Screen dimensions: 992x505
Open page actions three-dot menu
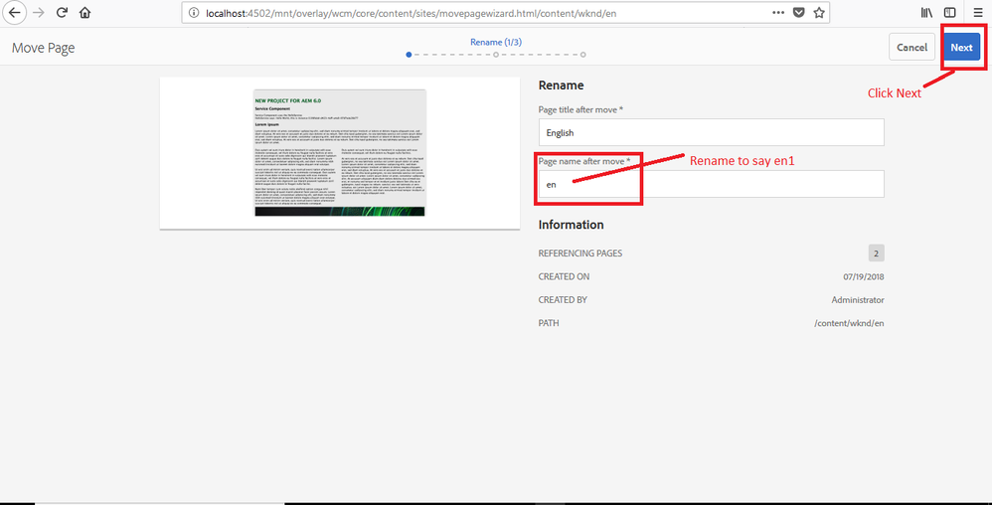pos(778,13)
